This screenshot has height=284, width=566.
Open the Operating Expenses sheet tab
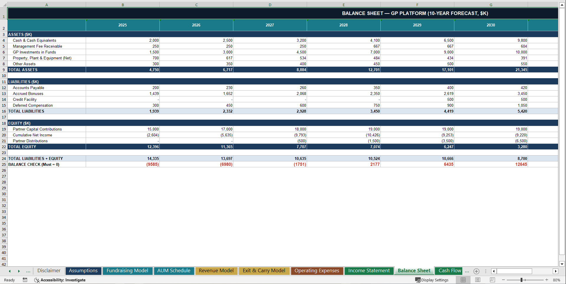click(317, 271)
